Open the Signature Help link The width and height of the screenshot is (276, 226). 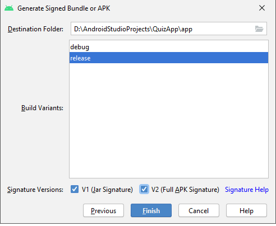[247, 190]
